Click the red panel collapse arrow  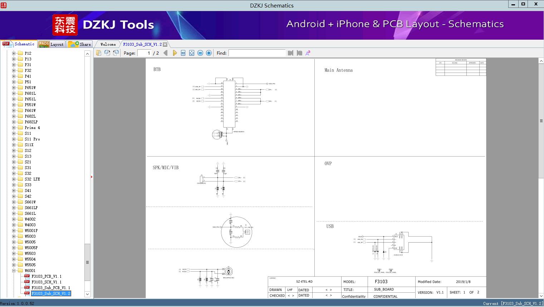click(92, 177)
